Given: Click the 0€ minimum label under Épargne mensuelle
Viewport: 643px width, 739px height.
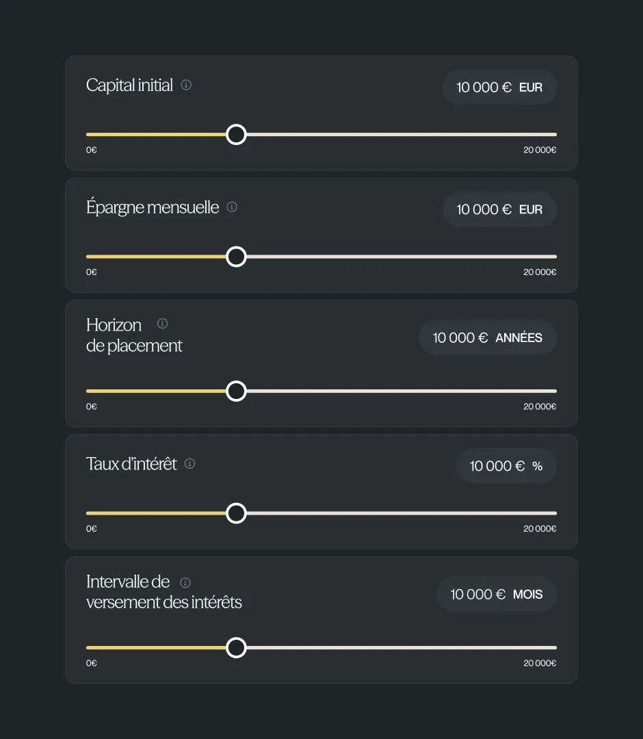Looking at the screenshot, I should (92, 272).
